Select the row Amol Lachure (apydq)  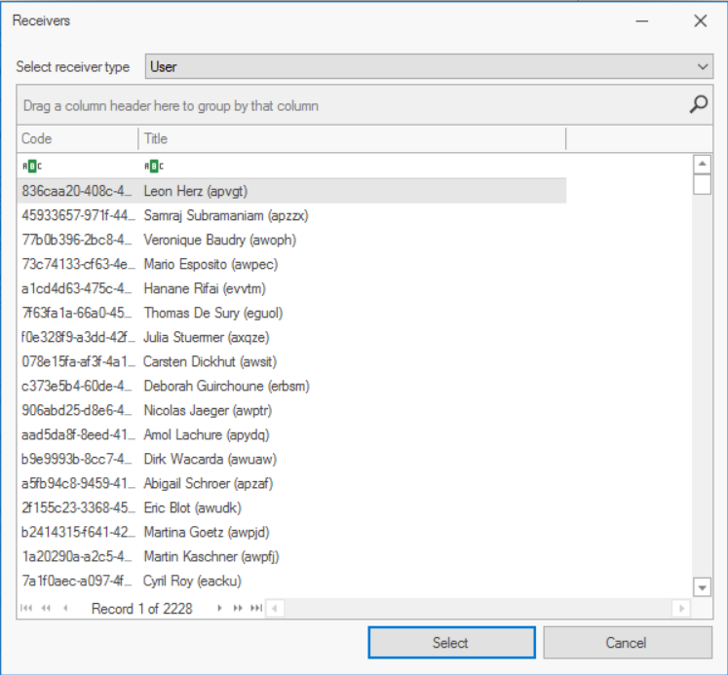pos(291,434)
